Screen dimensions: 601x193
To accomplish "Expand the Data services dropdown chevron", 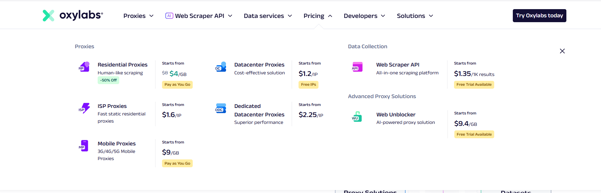I will [290, 16].
